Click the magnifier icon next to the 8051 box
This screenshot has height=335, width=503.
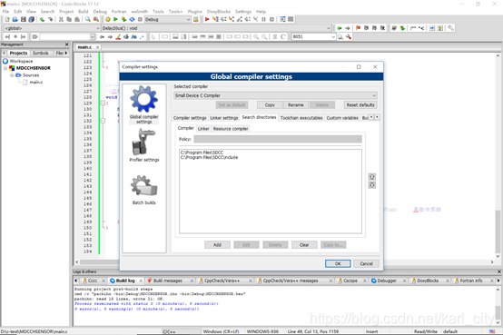340,37
